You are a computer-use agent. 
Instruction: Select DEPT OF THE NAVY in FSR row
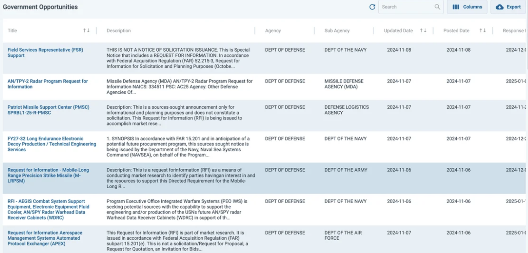(345, 50)
